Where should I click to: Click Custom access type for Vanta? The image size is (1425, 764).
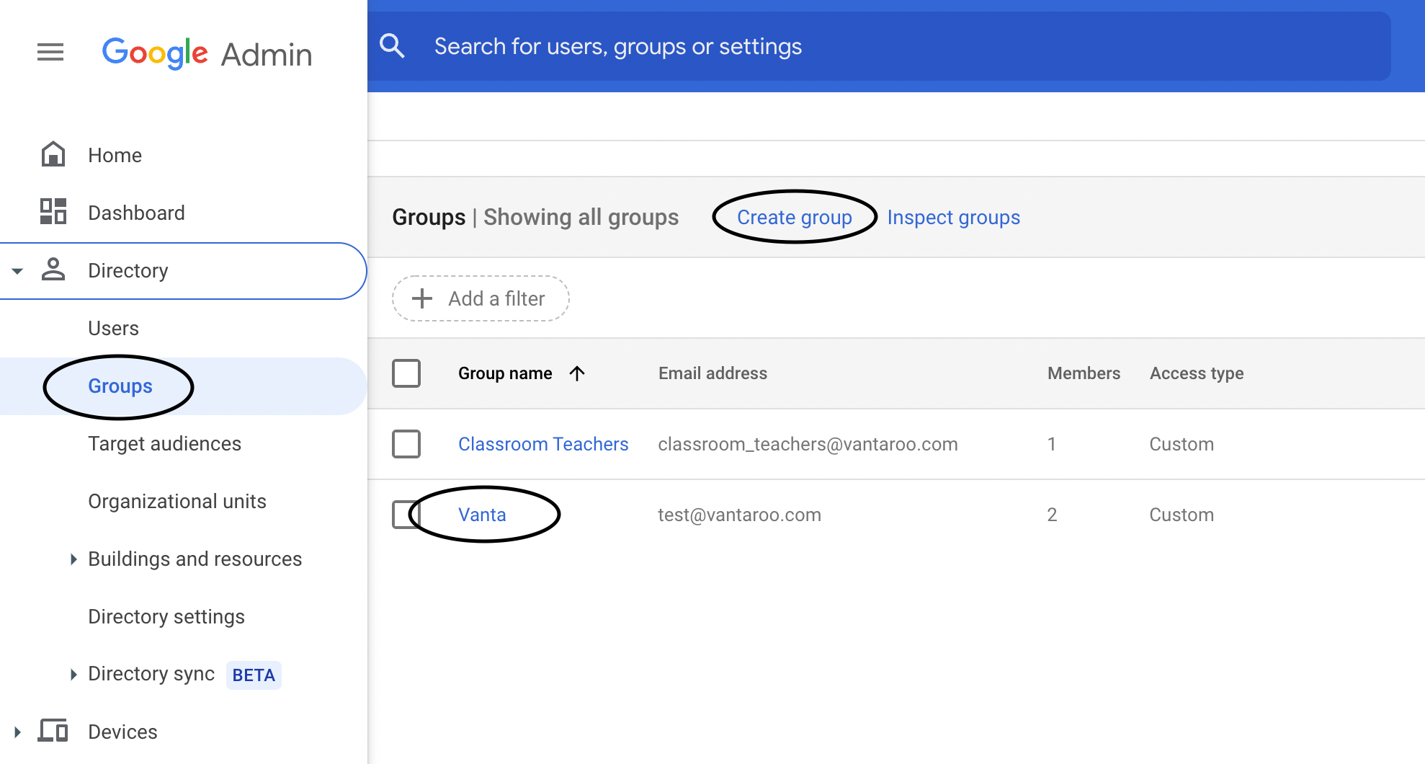1181,515
